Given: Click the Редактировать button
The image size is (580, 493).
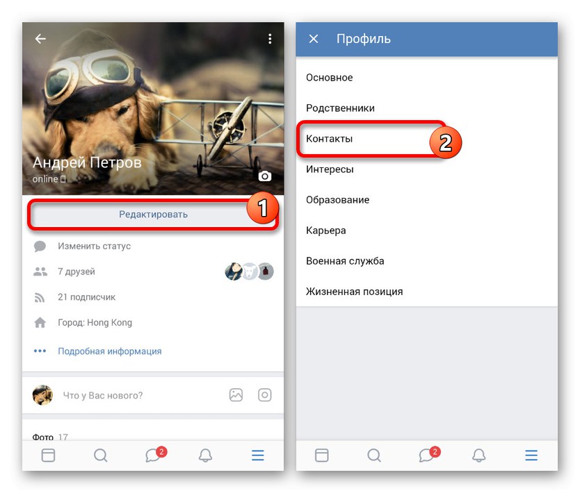Looking at the screenshot, I should pyautogui.click(x=153, y=215).
